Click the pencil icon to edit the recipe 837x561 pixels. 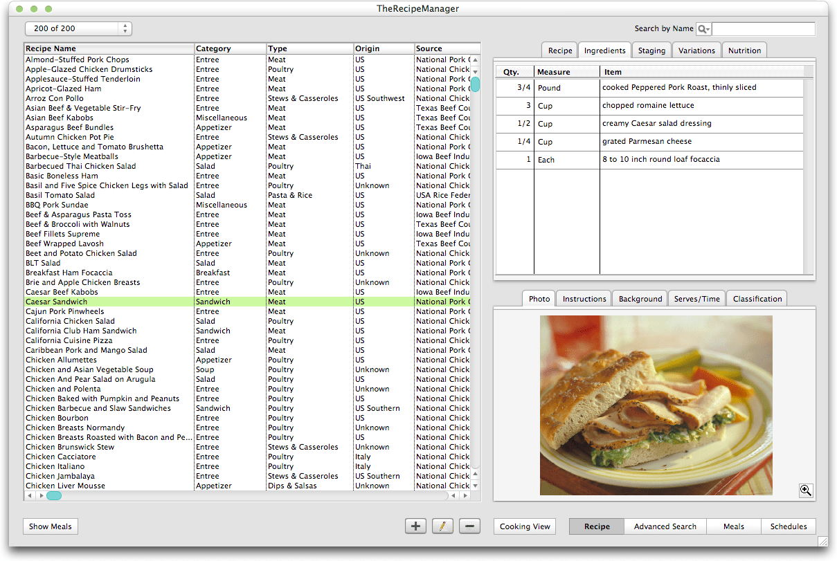pos(442,526)
